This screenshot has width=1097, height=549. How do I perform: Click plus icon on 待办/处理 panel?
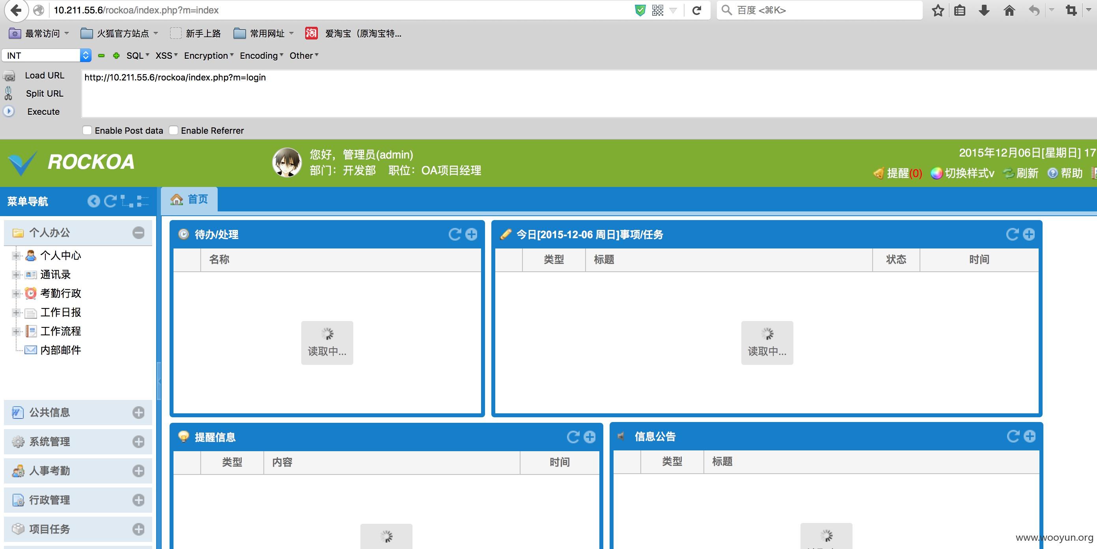pos(472,234)
